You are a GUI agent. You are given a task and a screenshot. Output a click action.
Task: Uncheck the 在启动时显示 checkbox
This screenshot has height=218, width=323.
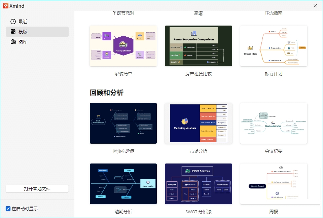click(x=7, y=208)
